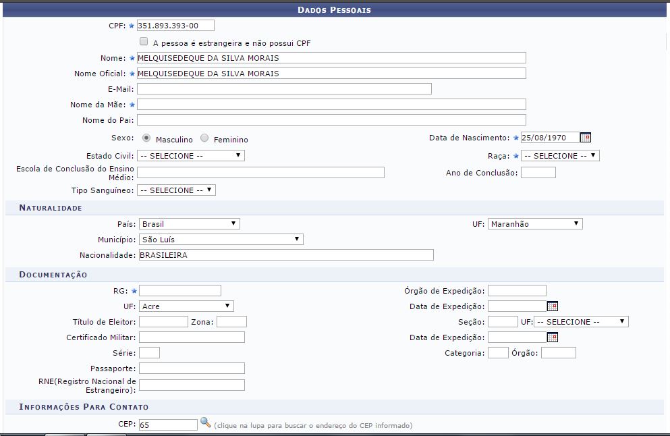This screenshot has width=670, height=436.
Task: Open the RG UF dropdown showing Acre
Action: [186, 306]
